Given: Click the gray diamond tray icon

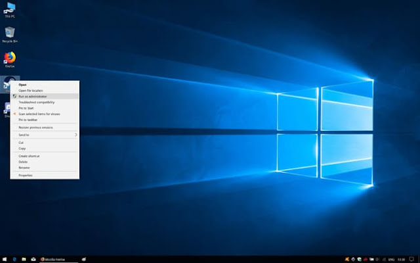Looking at the screenshot, I should (353, 259).
